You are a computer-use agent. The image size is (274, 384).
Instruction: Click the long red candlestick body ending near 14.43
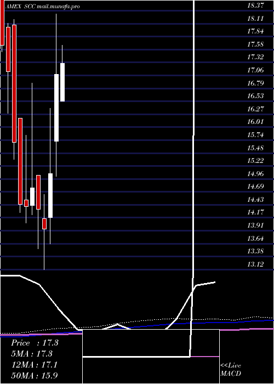[20, 161]
